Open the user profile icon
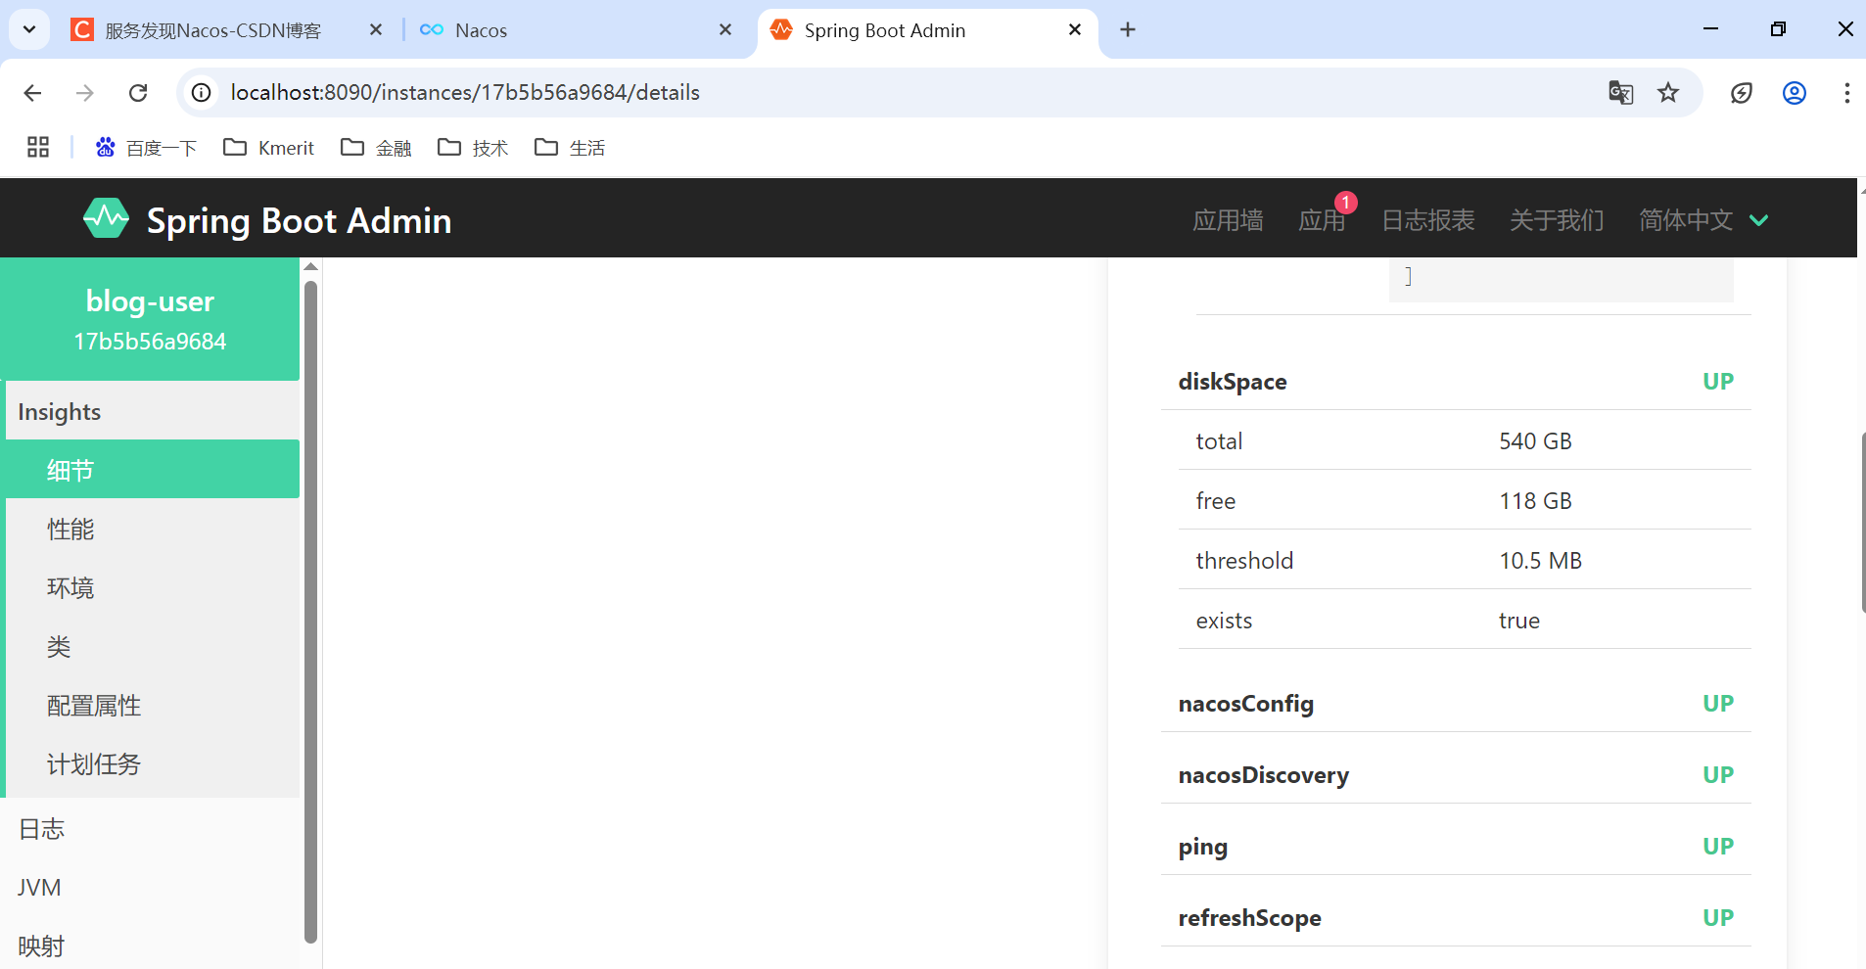Viewport: 1866px width, 969px height. point(1794,93)
